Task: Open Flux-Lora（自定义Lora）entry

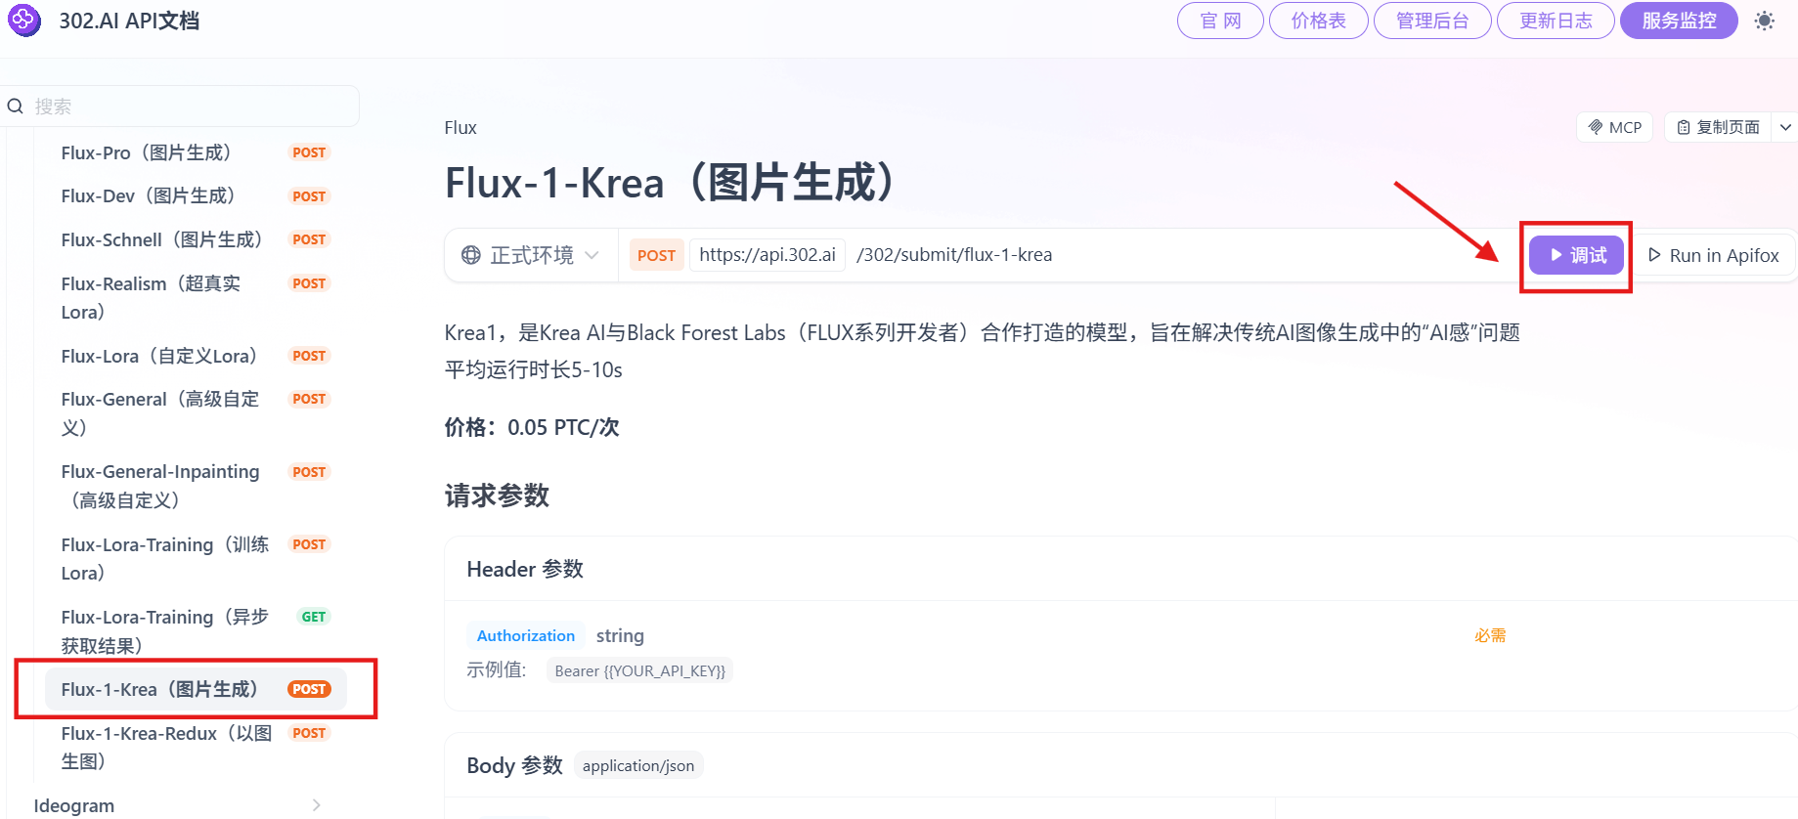Action: (x=196, y=356)
